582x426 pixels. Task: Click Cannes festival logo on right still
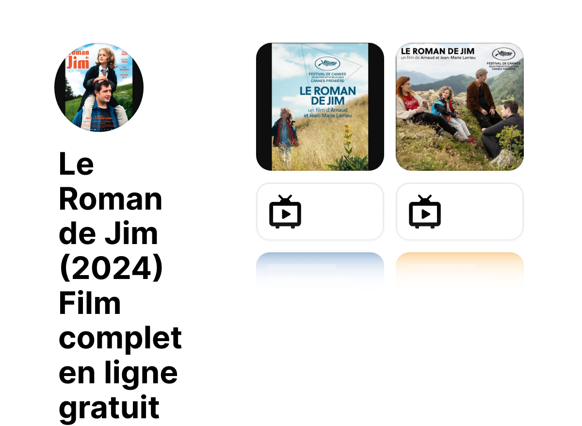point(504,53)
